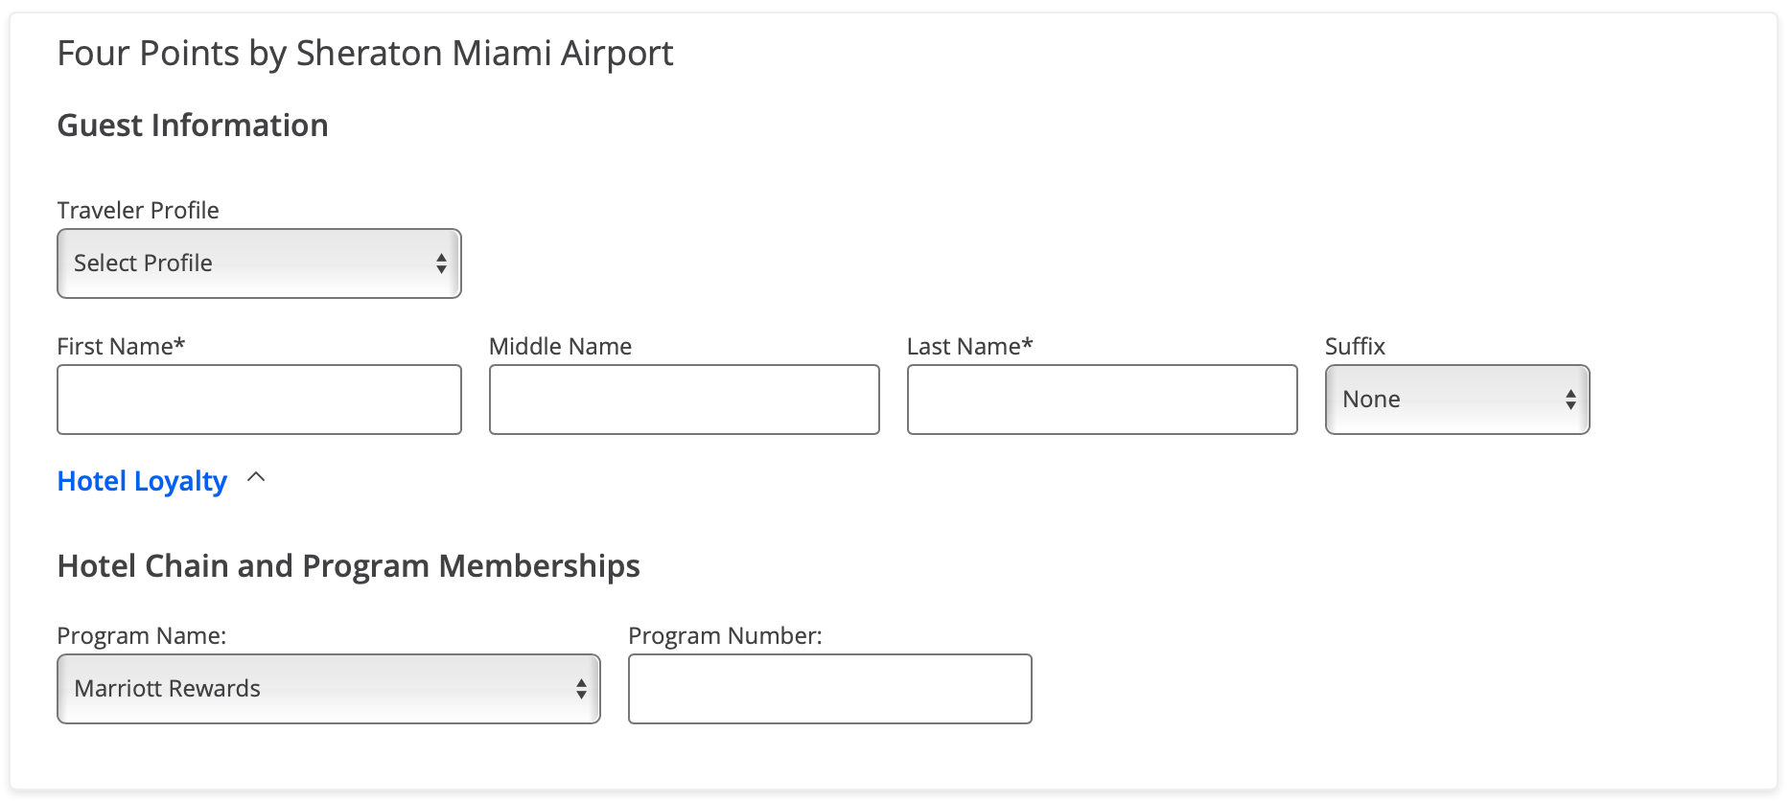Screen dimensions: 1791x801
Task: Click the Hotel Loyalty link
Action: 142,481
